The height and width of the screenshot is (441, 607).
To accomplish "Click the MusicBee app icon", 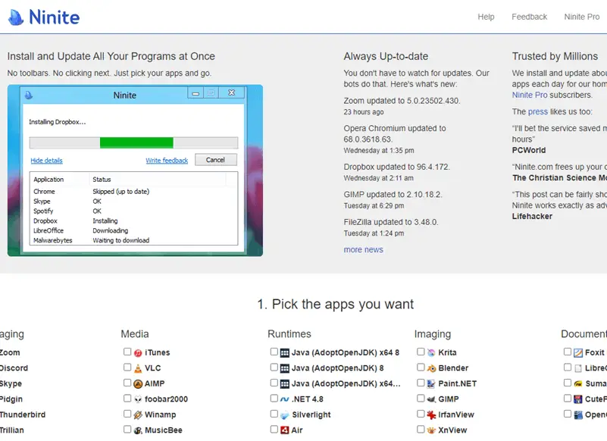I will [x=138, y=430].
